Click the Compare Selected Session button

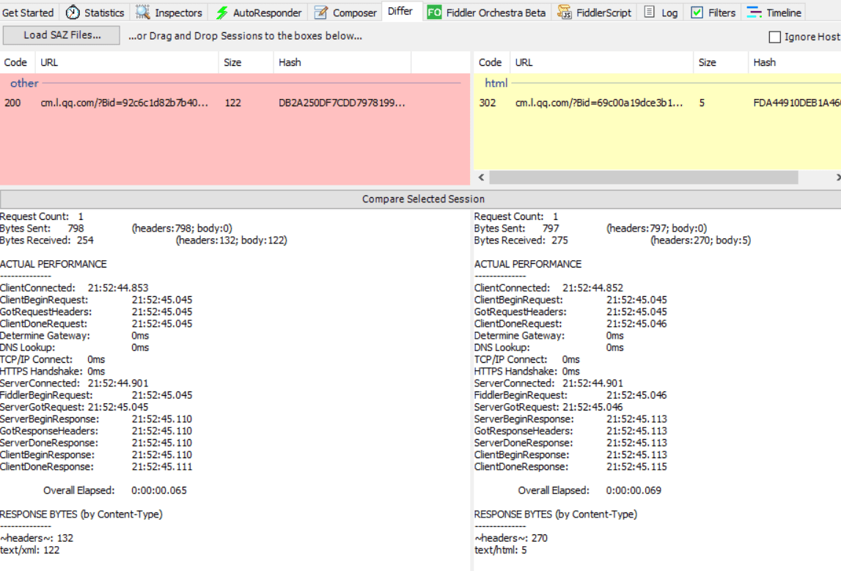click(422, 199)
